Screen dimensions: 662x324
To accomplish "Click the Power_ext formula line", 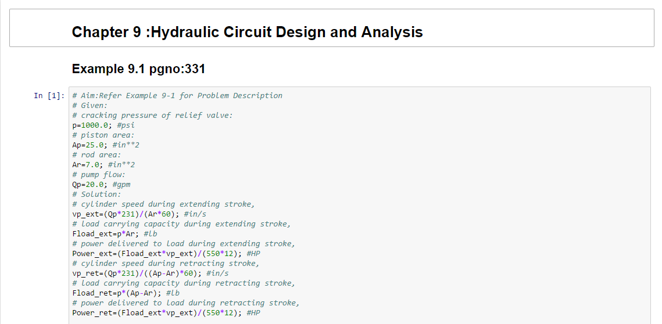I will point(166,254).
